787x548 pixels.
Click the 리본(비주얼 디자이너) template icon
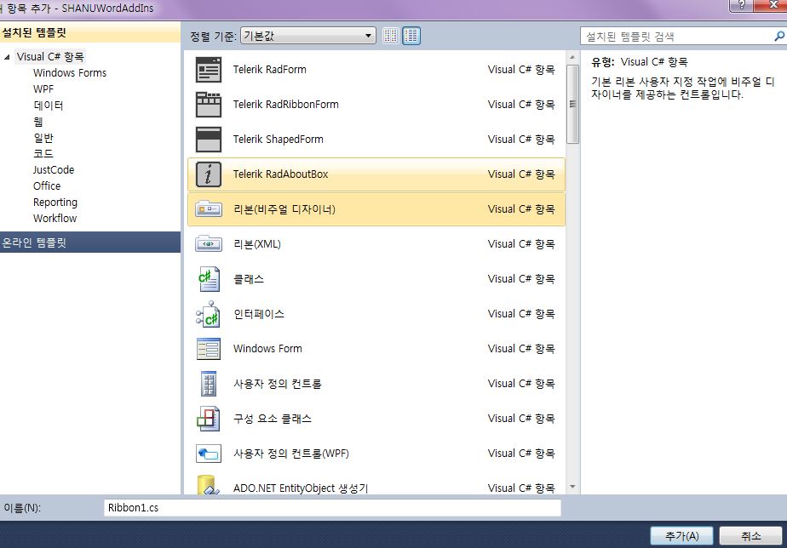[209, 209]
